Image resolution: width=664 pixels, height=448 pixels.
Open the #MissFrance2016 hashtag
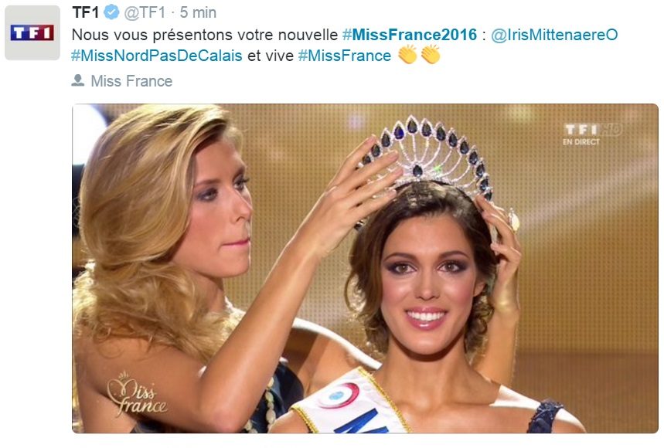coord(410,34)
